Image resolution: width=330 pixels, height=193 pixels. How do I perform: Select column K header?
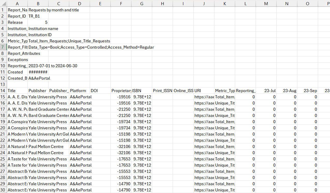pos(224,4)
